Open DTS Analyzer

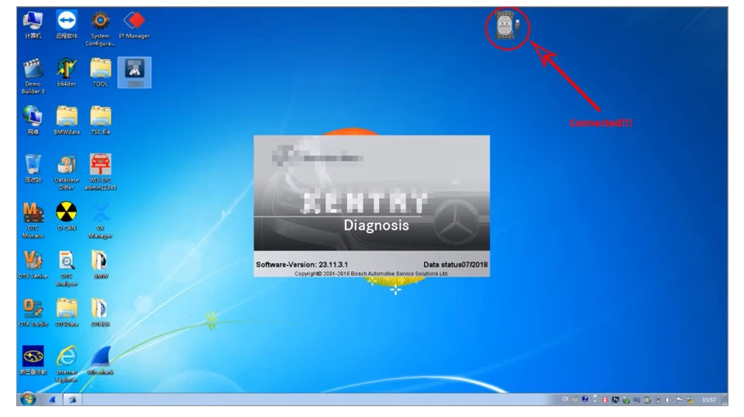click(x=67, y=268)
